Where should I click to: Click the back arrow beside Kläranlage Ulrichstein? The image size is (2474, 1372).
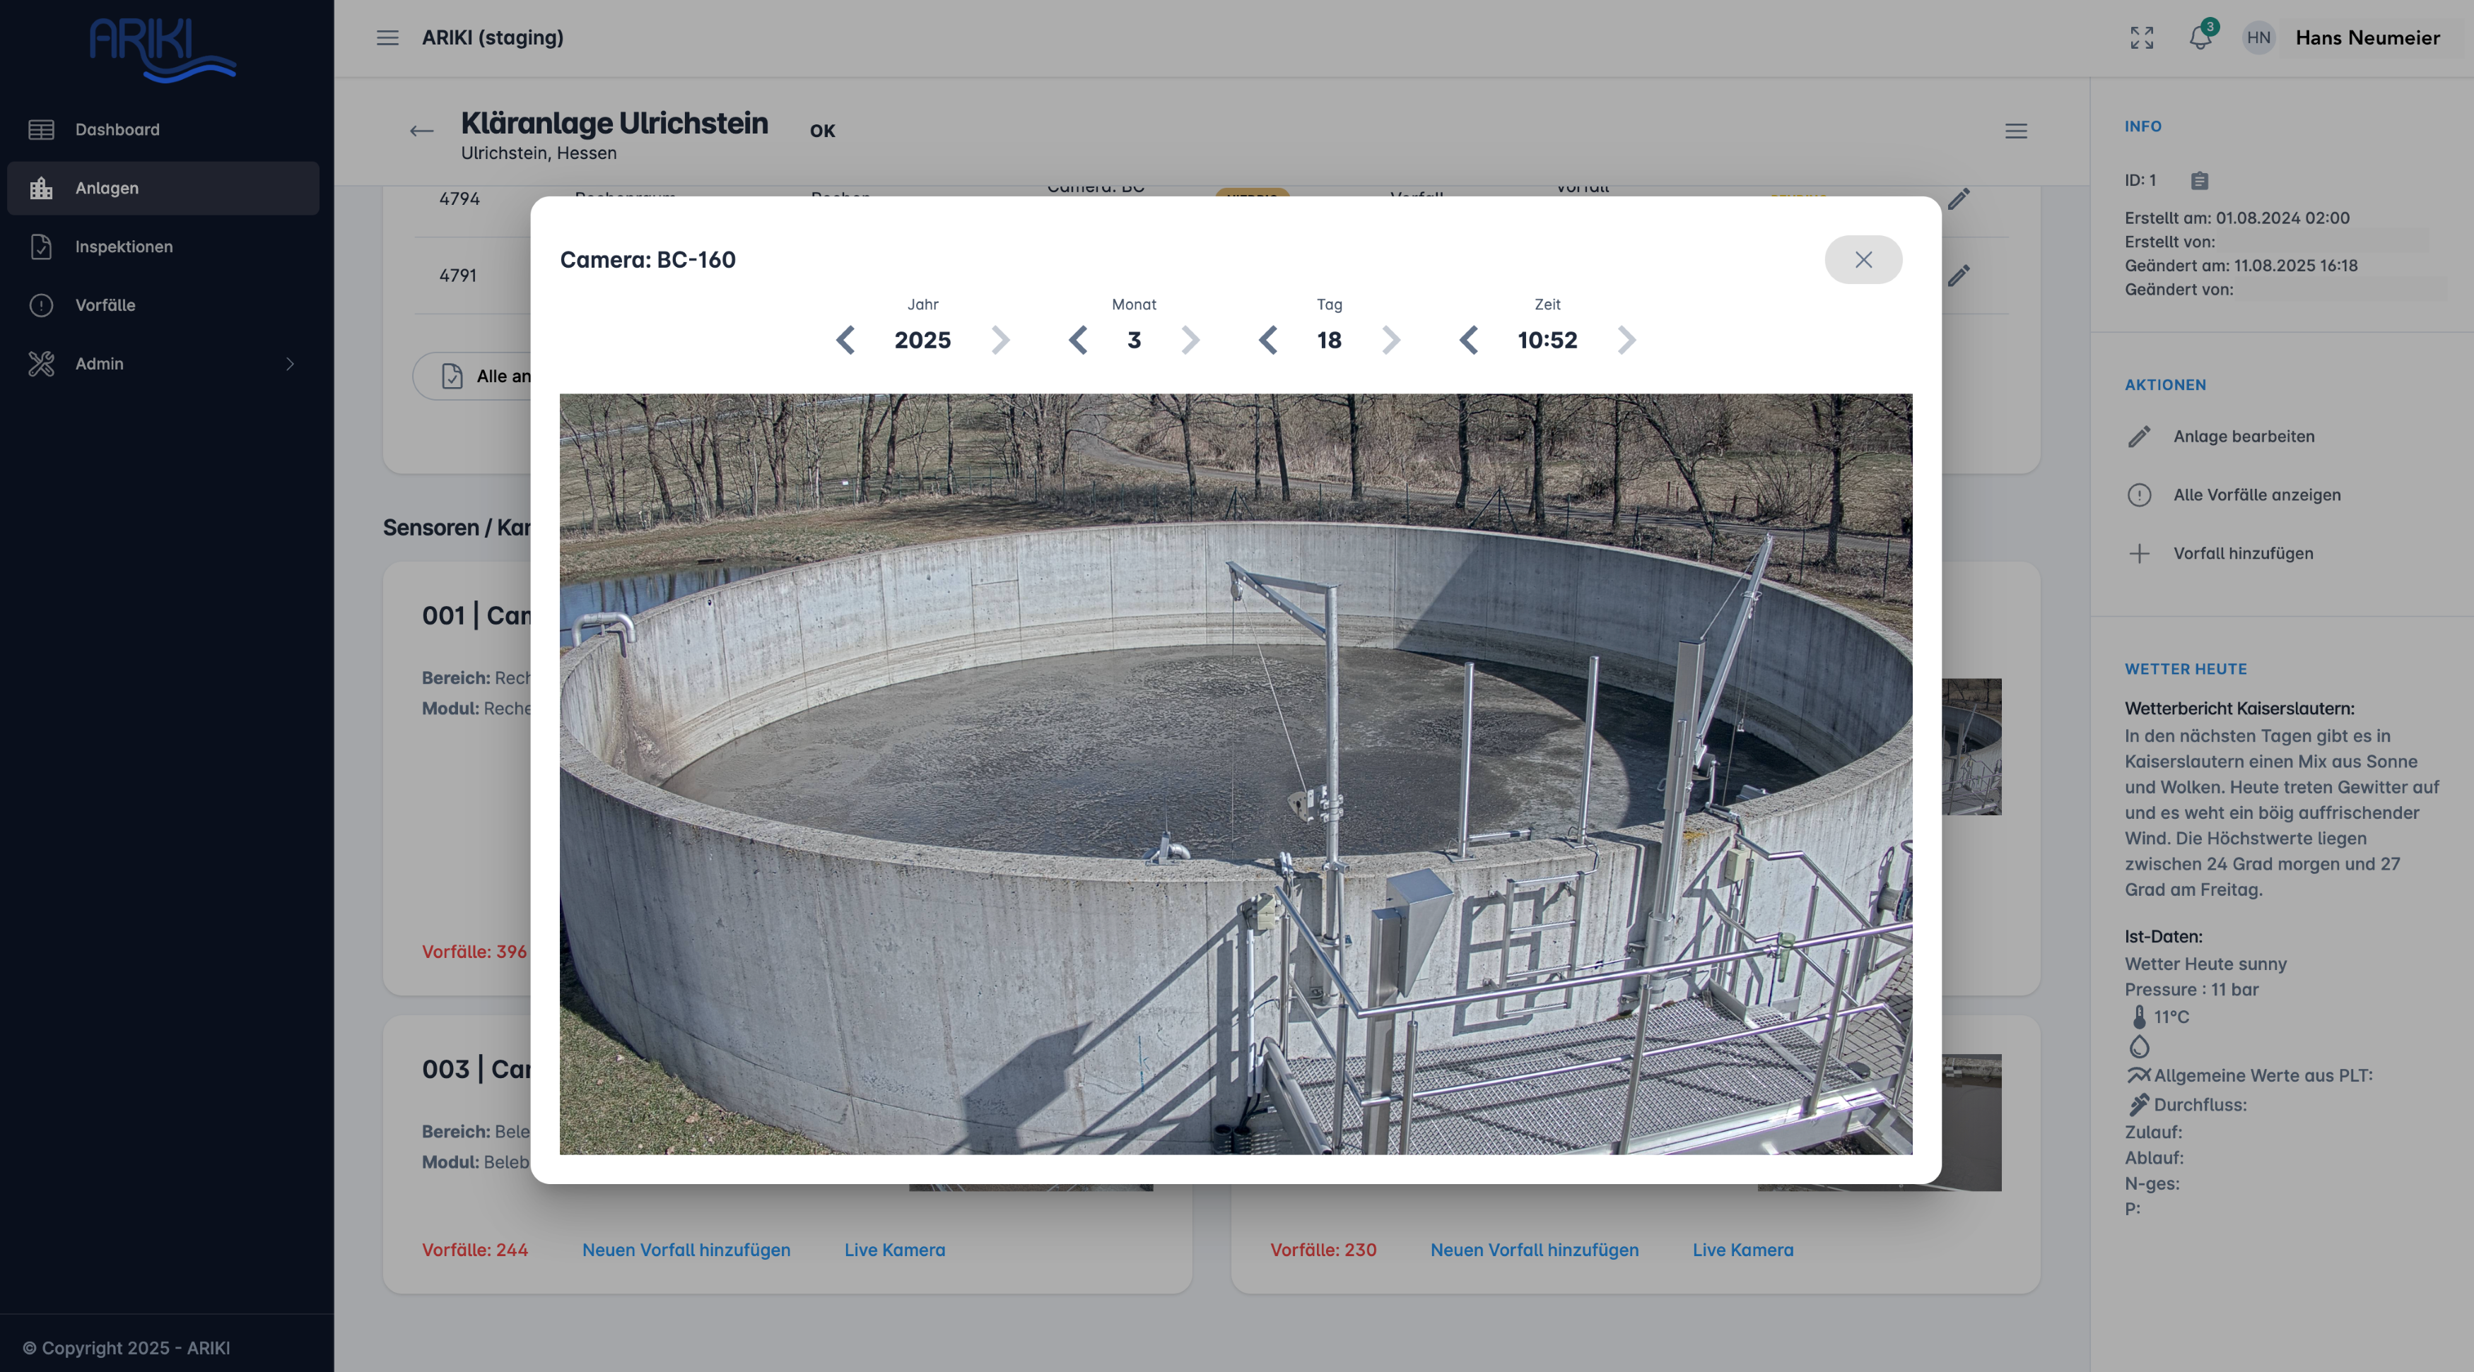(x=421, y=131)
